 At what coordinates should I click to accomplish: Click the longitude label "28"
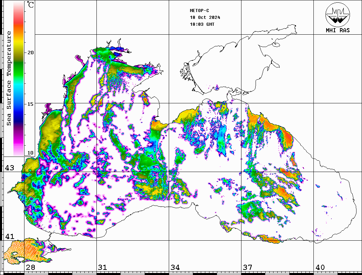click(30, 267)
